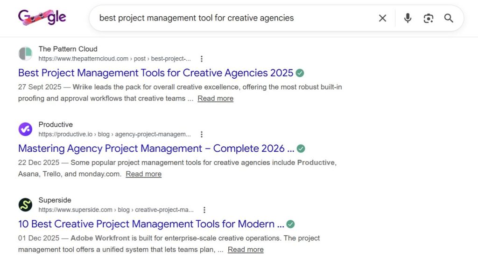Click superside.com URL breadcrumb

click(x=116, y=210)
